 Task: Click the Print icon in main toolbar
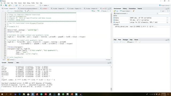(x=20, y=5)
